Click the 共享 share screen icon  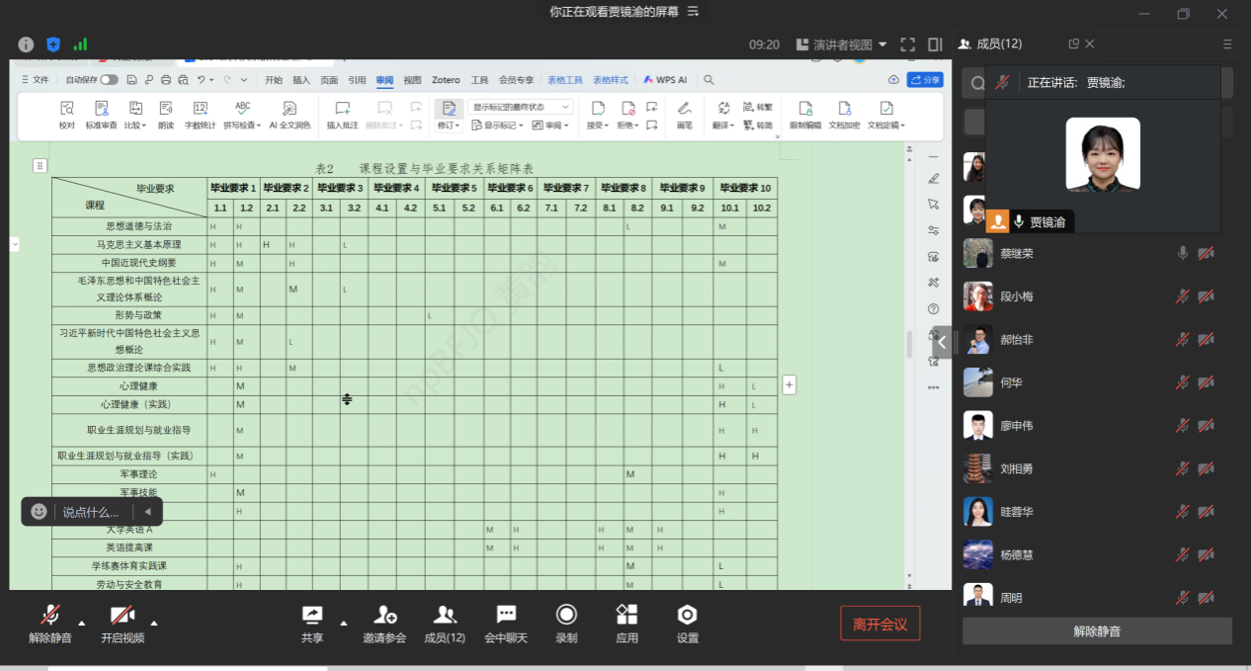pos(312,616)
